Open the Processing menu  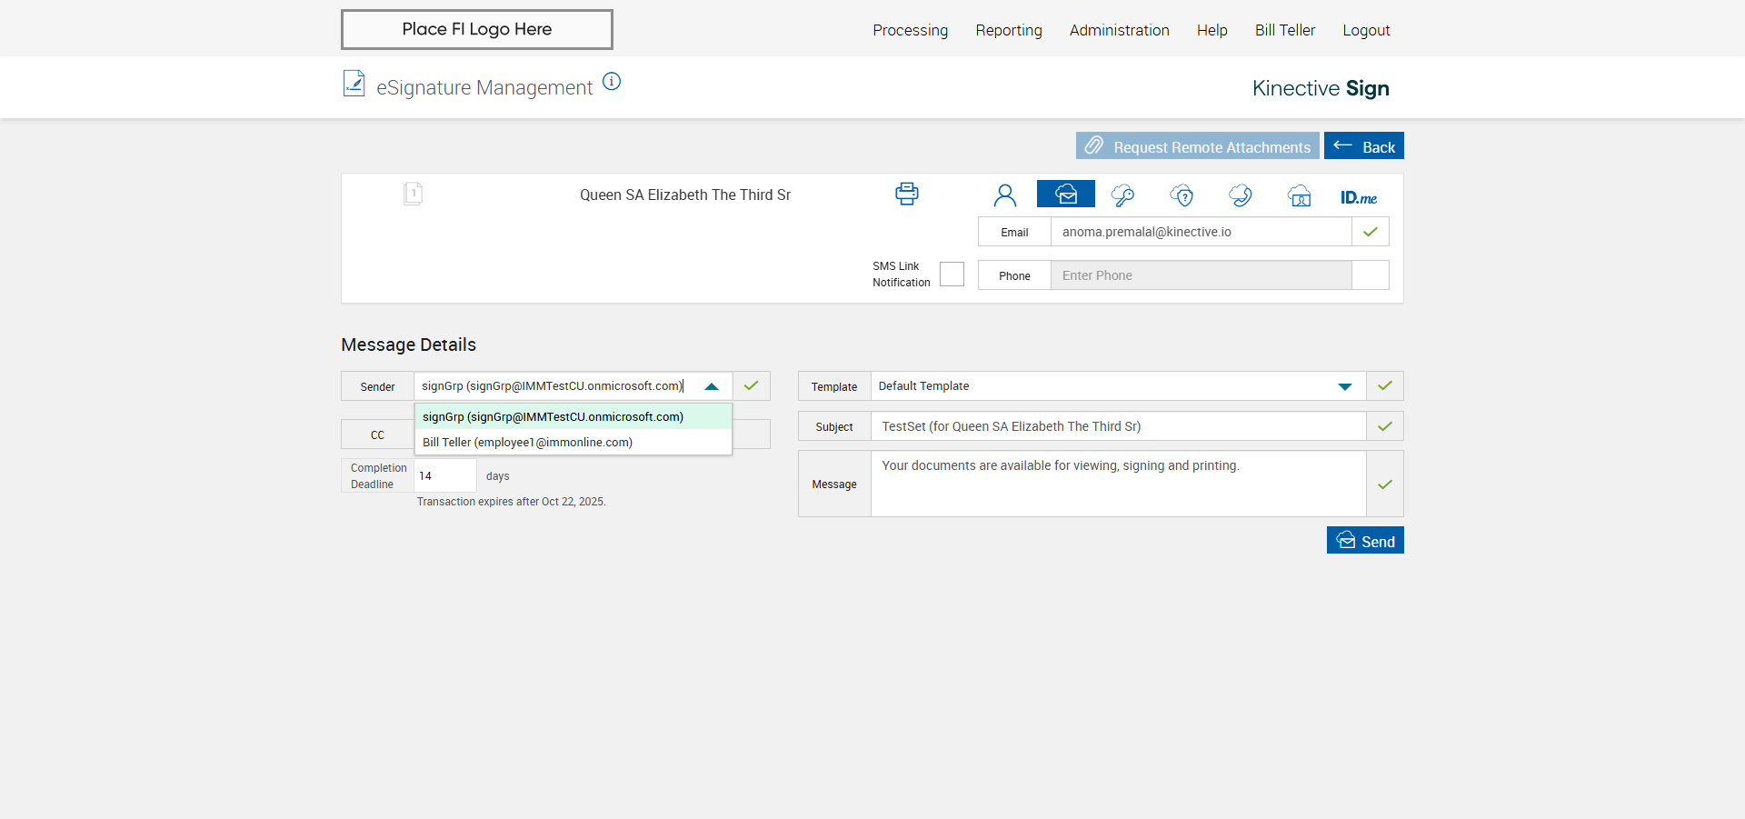(x=910, y=30)
